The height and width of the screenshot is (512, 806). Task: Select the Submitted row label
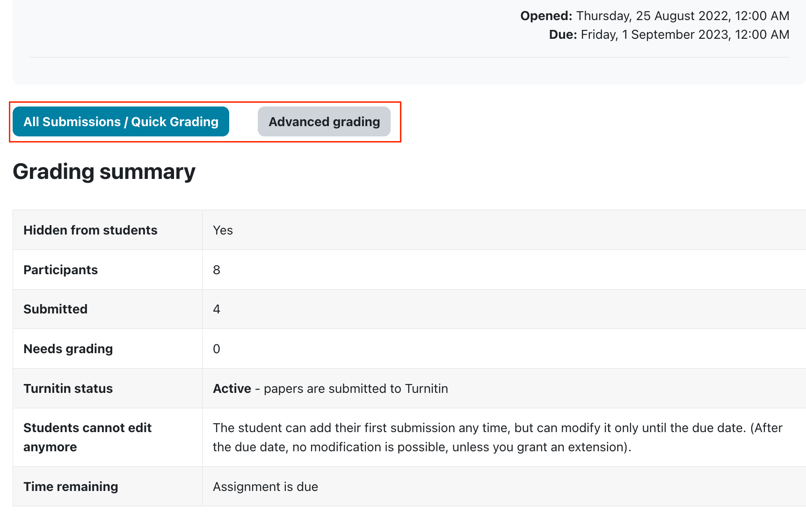click(x=55, y=309)
